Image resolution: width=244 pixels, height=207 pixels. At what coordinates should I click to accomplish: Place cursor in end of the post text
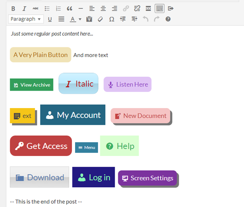[46, 202]
